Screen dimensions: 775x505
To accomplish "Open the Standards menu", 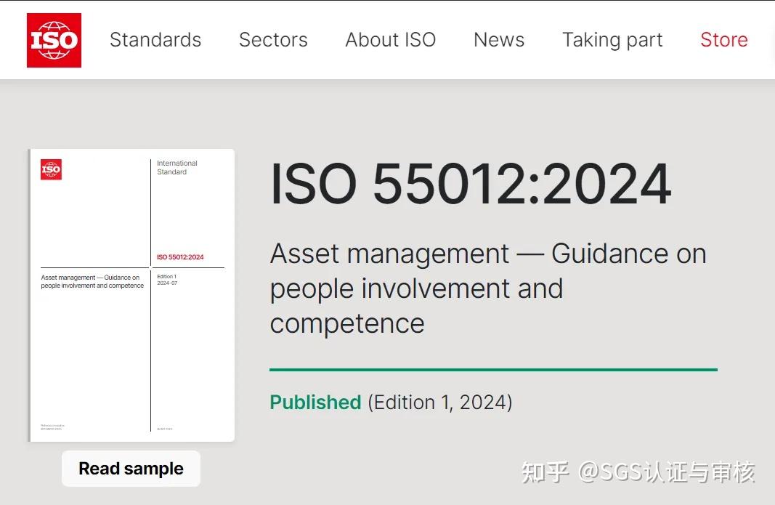I will pyautogui.click(x=155, y=40).
